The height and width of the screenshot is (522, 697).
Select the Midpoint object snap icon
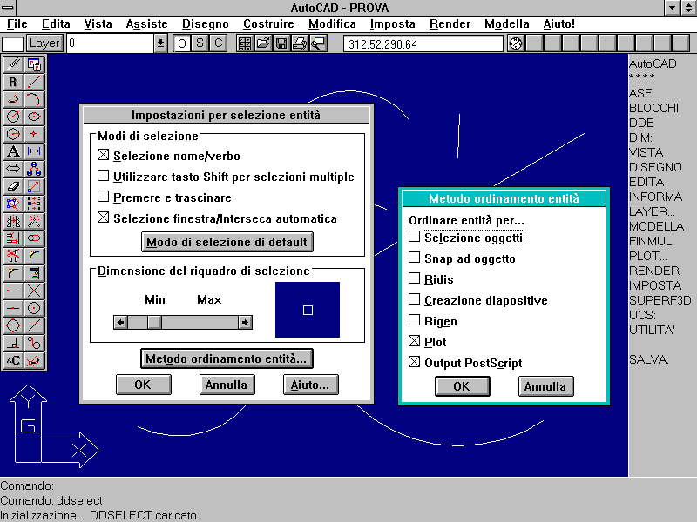point(13,308)
